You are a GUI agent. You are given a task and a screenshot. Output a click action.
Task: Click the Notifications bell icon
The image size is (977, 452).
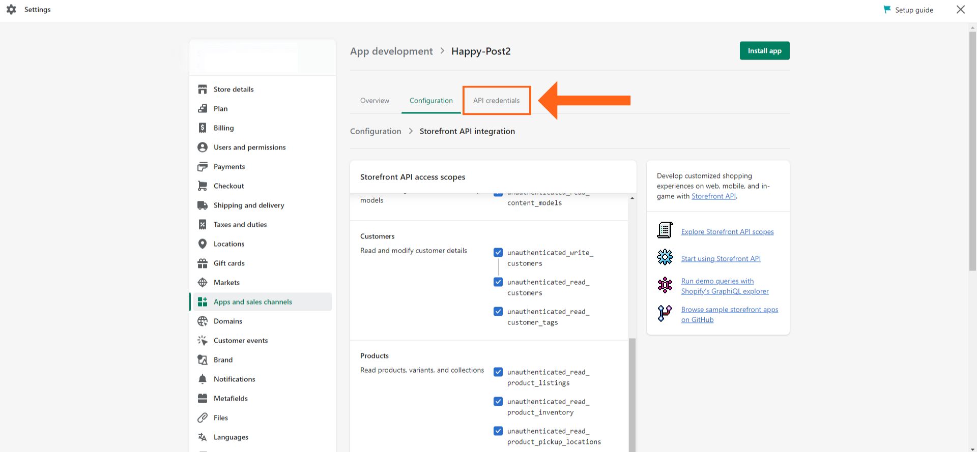pyautogui.click(x=203, y=379)
